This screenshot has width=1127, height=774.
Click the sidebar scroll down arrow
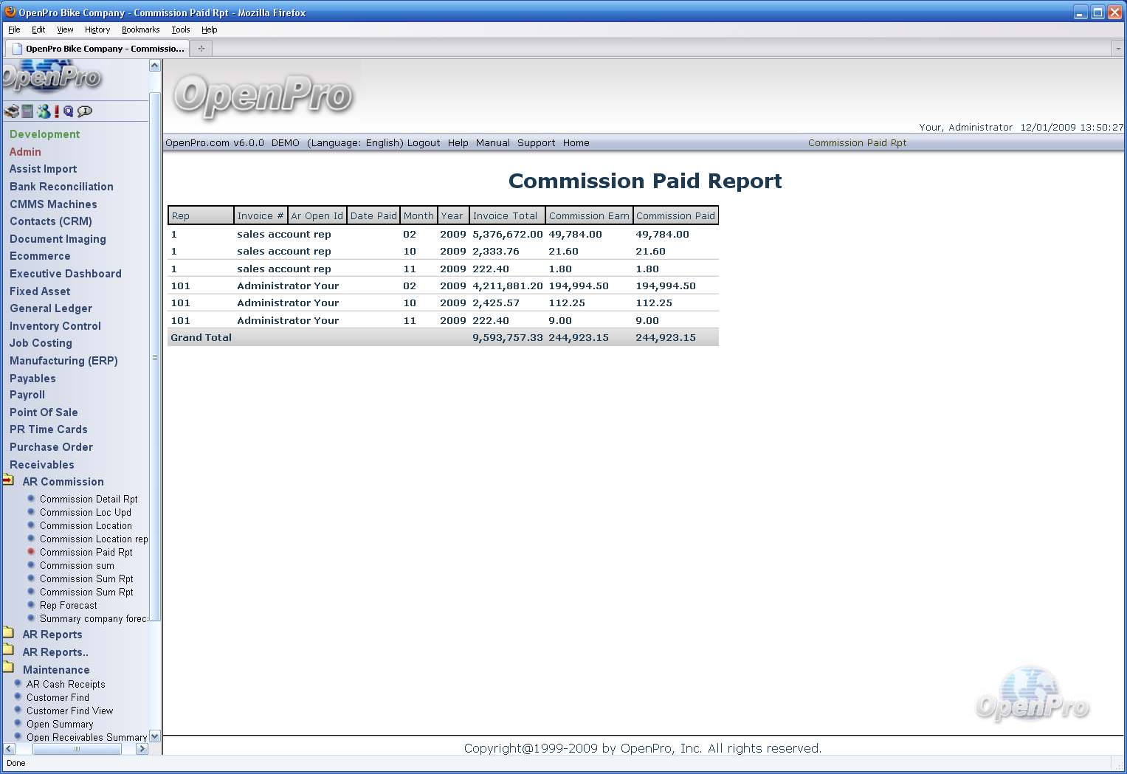154,736
